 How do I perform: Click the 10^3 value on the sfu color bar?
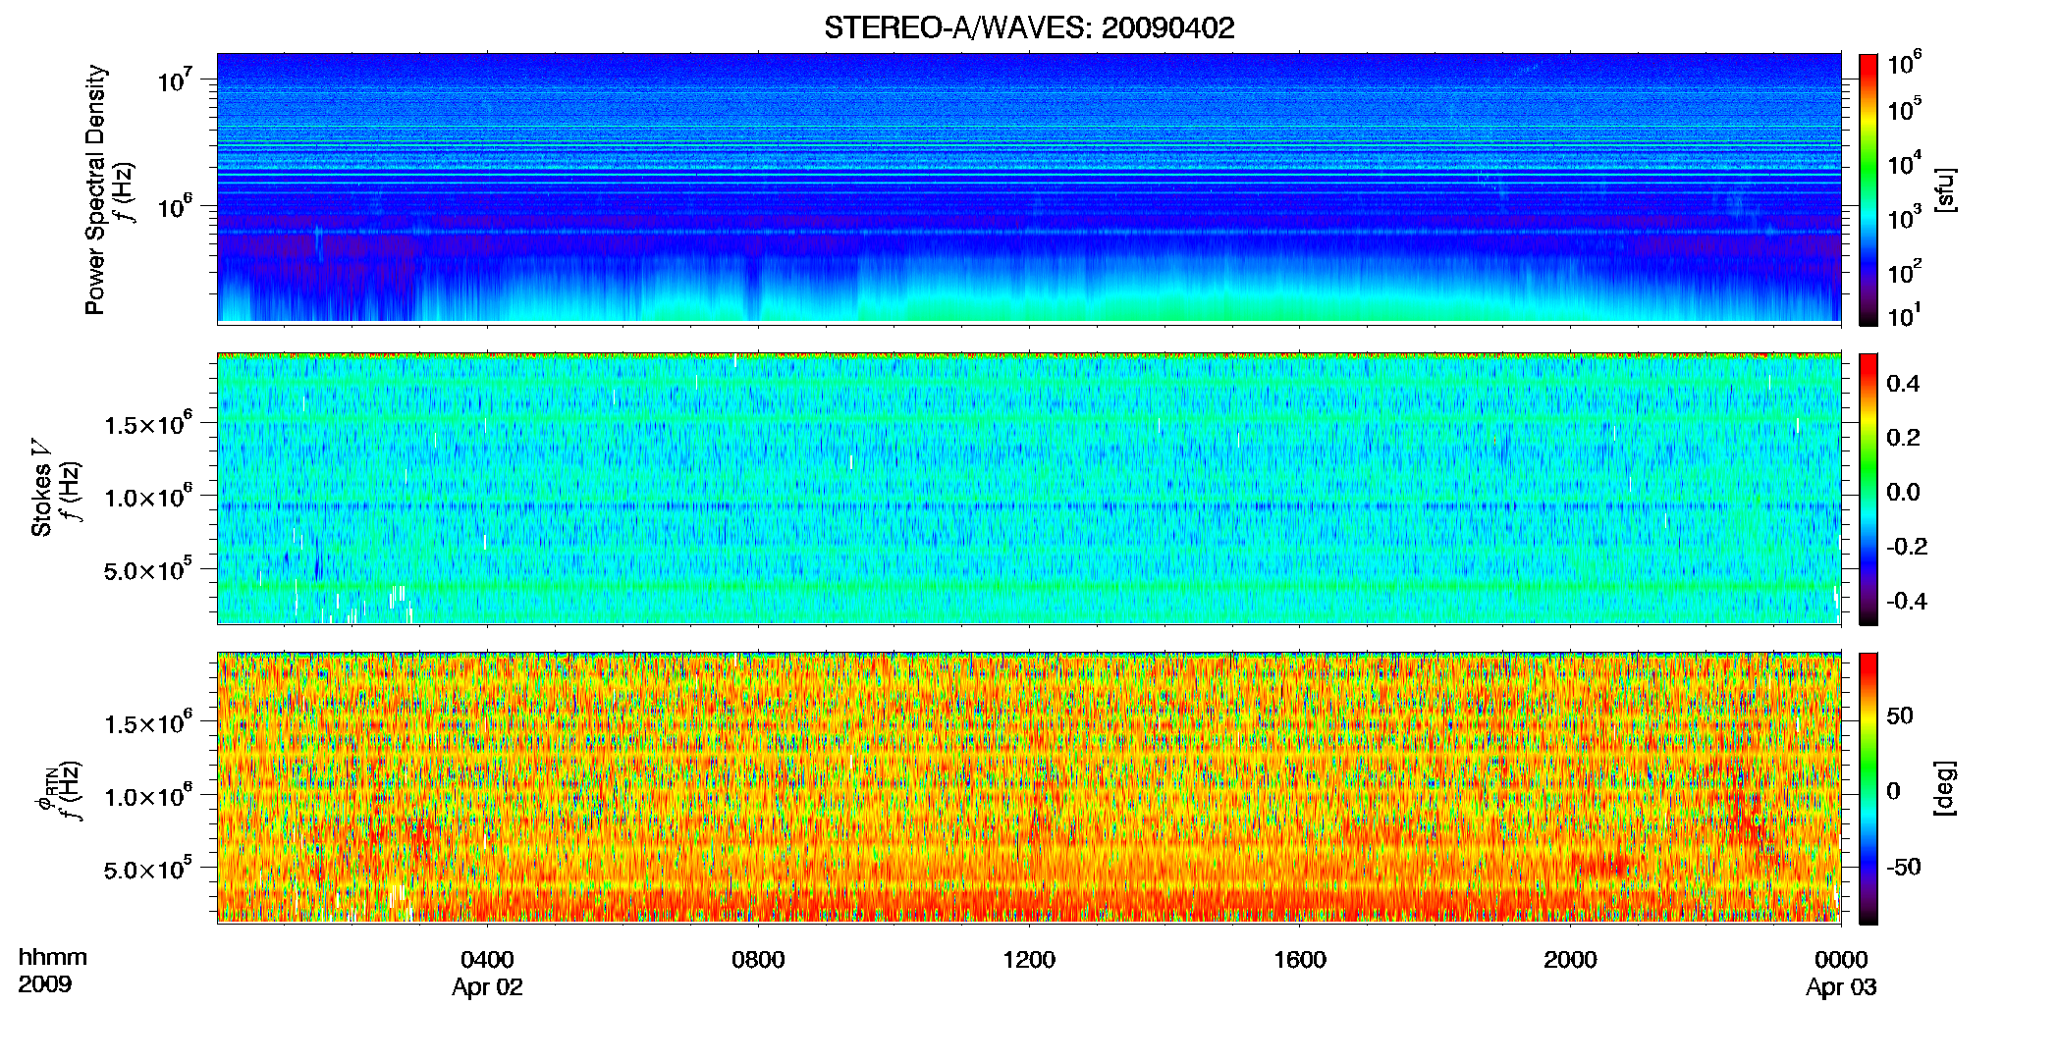pyautogui.click(x=1905, y=217)
